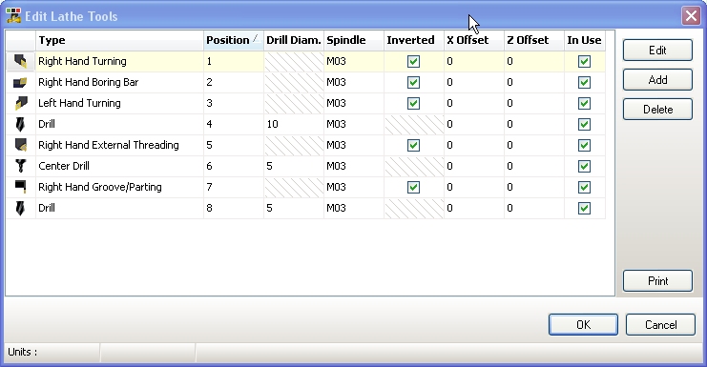Select the Drill icon at position 4
The width and height of the screenshot is (707, 367).
tap(20, 124)
